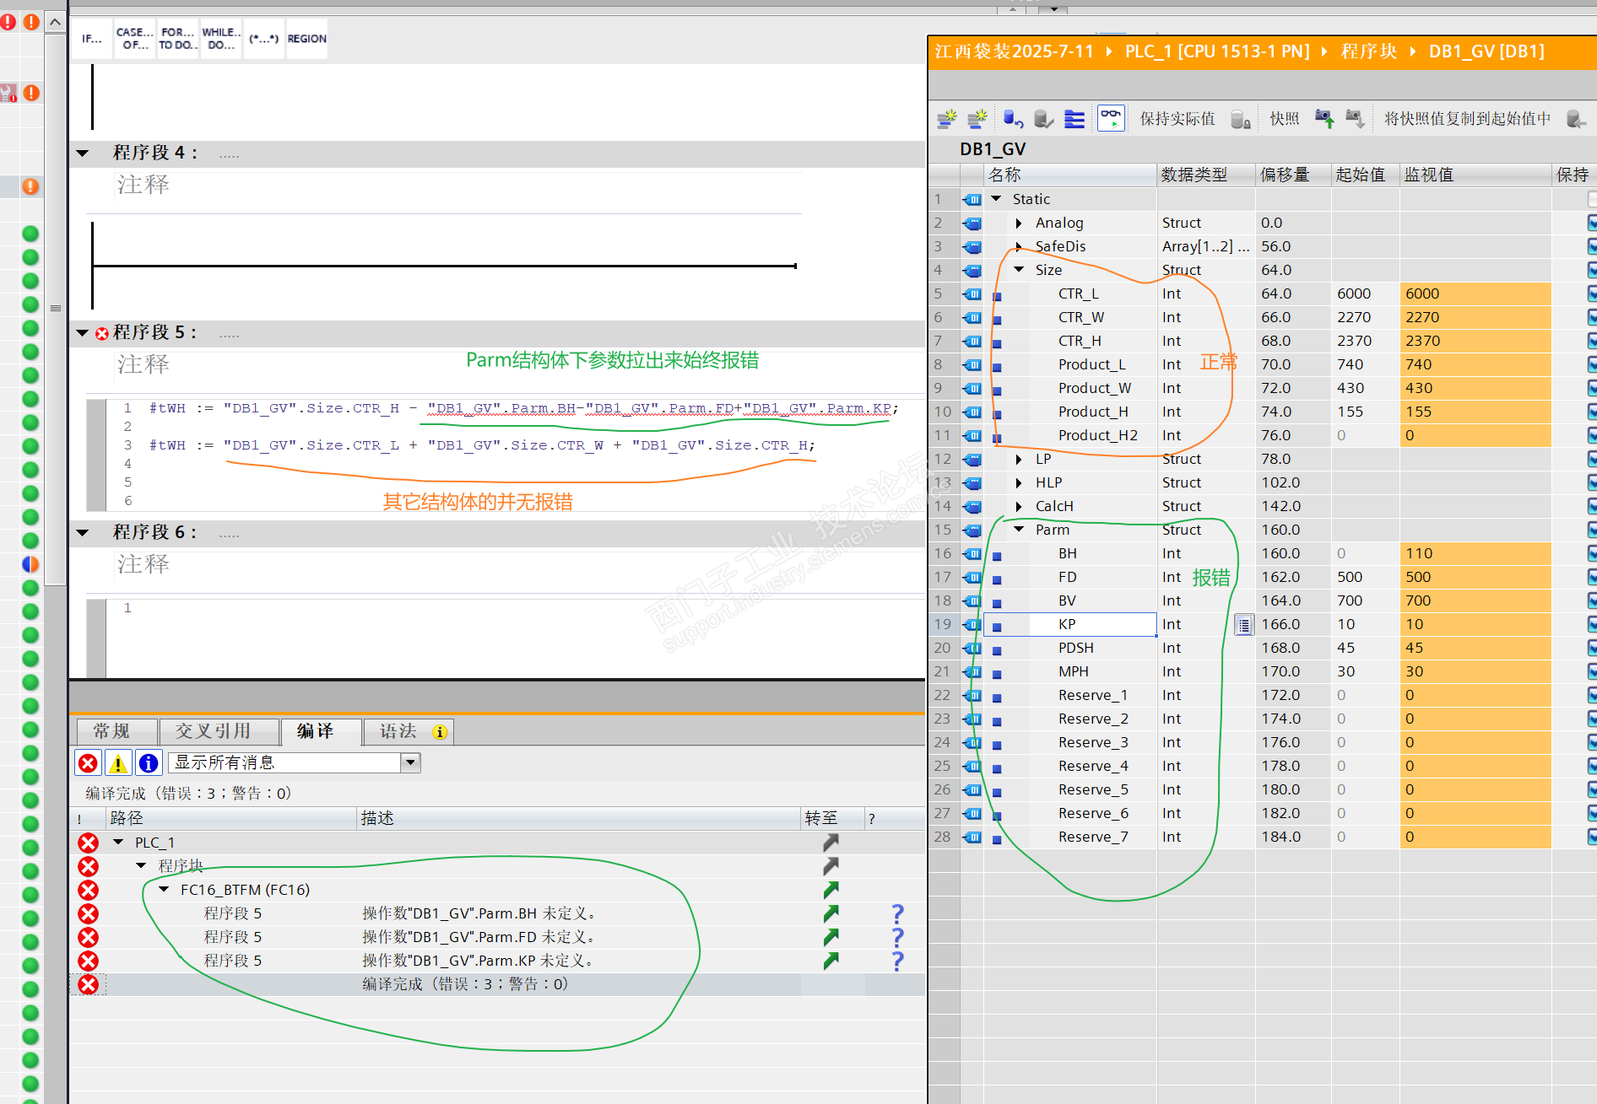Collapse the Parm struct in DB1_GV
Viewport: 1597px width, 1104px height.
[1019, 530]
